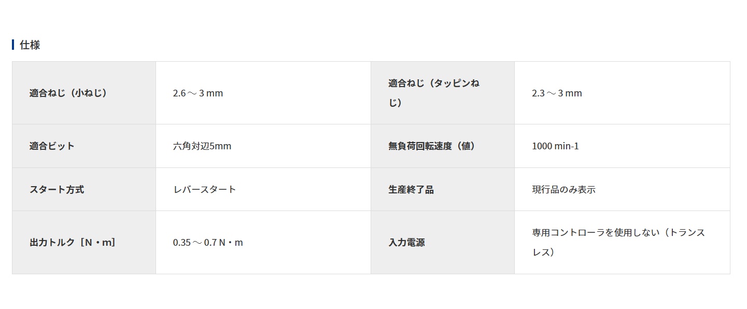
Task: Click the レバースタート value
Action: 204,190
